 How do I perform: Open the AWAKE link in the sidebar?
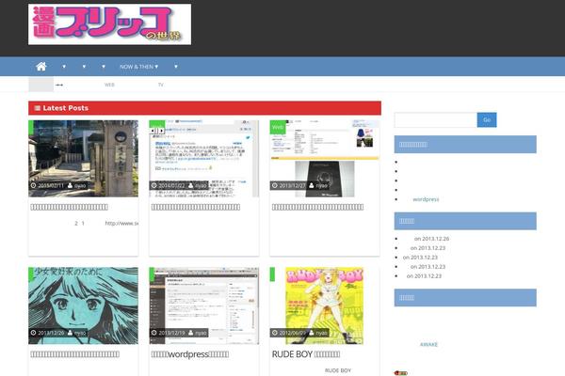pyautogui.click(x=428, y=344)
